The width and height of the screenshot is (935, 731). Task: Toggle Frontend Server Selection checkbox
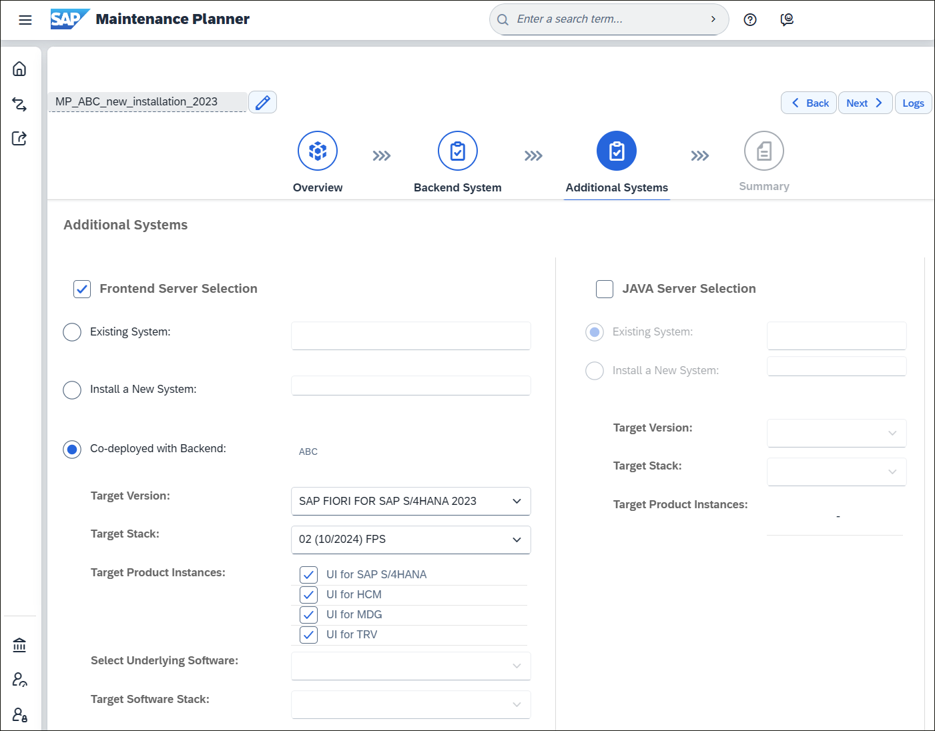(x=82, y=289)
